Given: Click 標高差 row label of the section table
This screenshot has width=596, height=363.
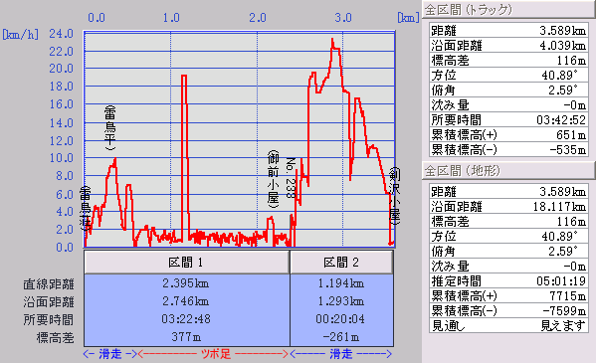Looking at the screenshot, I should point(56,337).
